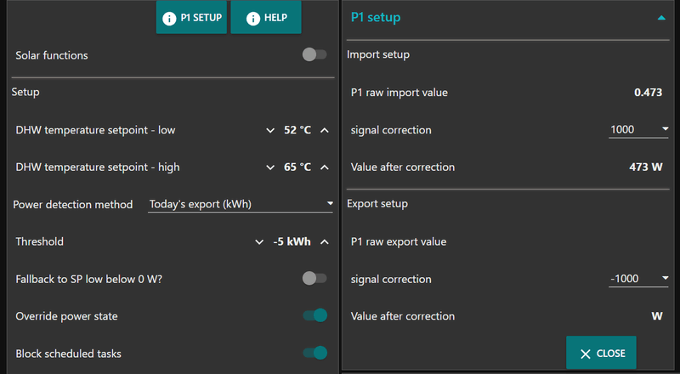This screenshot has width=680, height=374.
Task: Open Power detection method dropdown
Action: pos(241,204)
